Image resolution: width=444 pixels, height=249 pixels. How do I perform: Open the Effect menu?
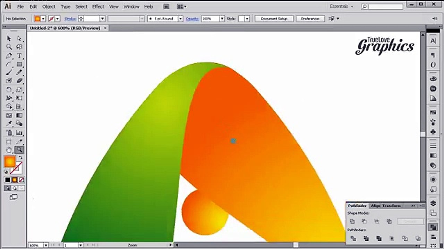[98, 7]
